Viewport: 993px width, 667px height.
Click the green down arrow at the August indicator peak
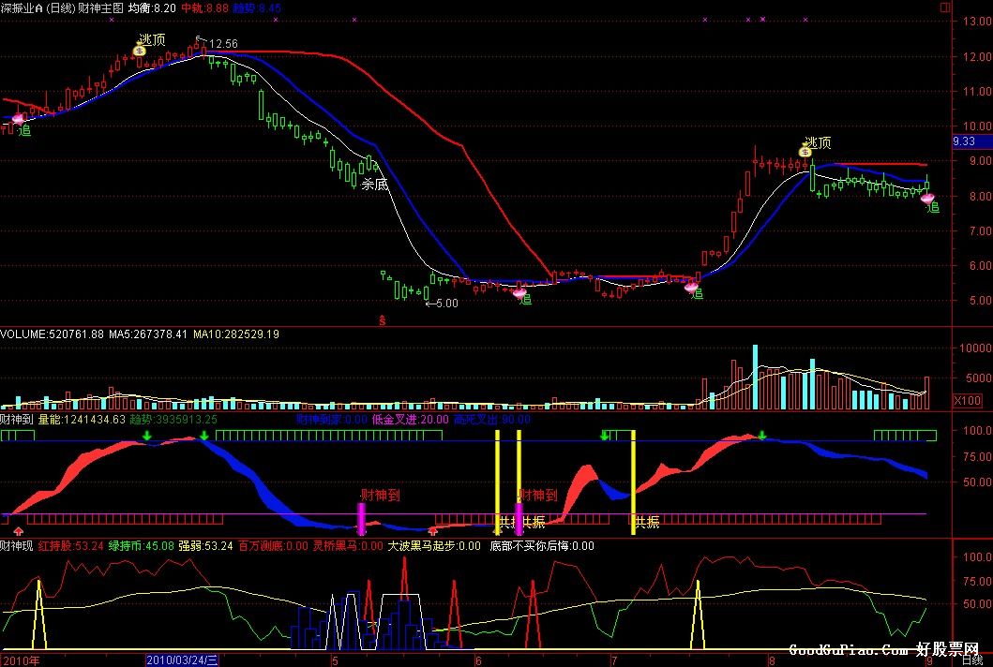[x=762, y=436]
